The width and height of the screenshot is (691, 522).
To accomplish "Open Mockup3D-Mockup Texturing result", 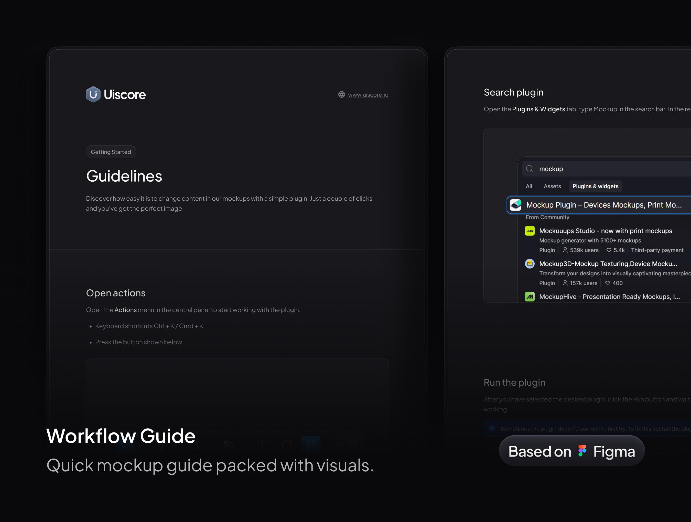I will click(608, 264).
